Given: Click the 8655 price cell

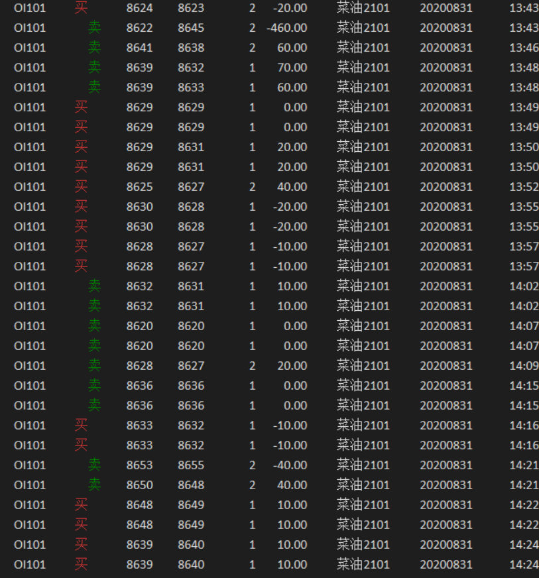Looking at the screenshot, I should click(x=191, y=465).
